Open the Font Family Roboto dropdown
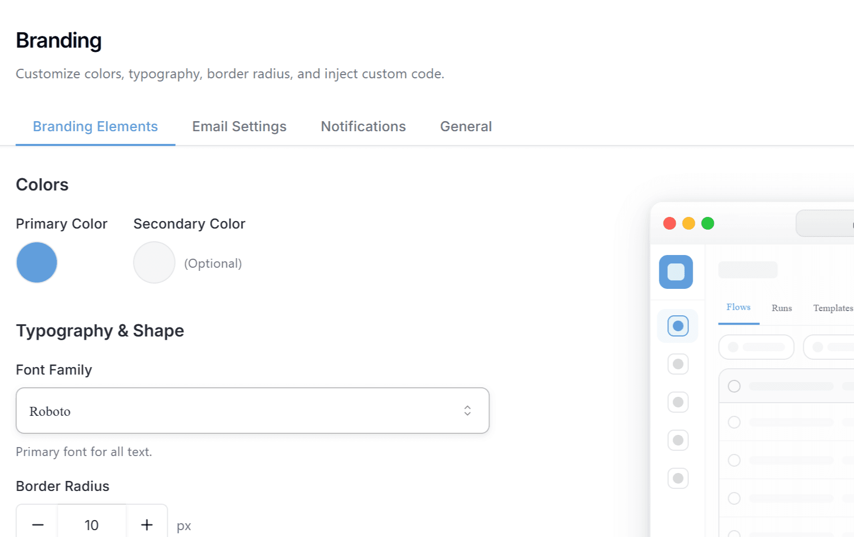 click(x=252, y=411)
